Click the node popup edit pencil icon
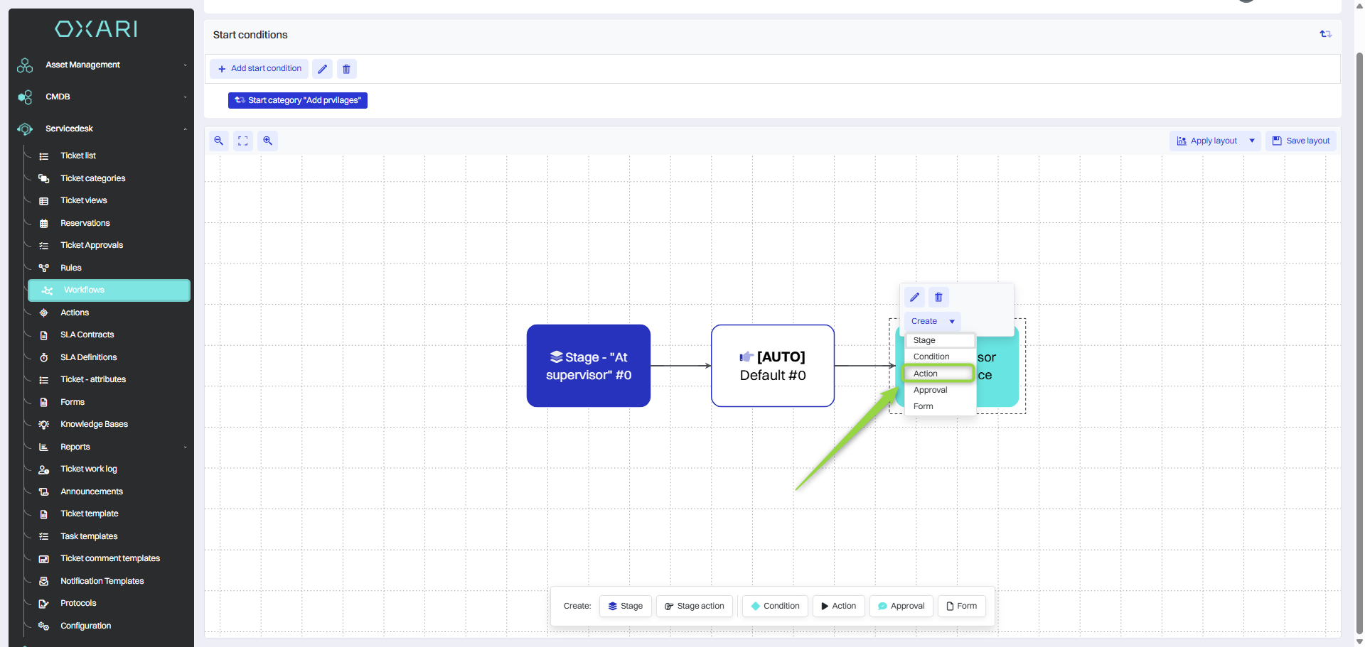 coord(915,298)
